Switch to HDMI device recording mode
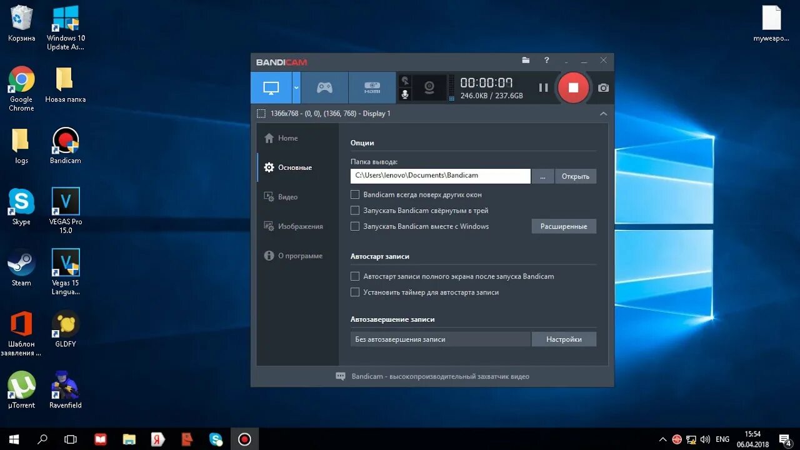The height and width of the screenshot is (450, 800). (x=372, y=88)
